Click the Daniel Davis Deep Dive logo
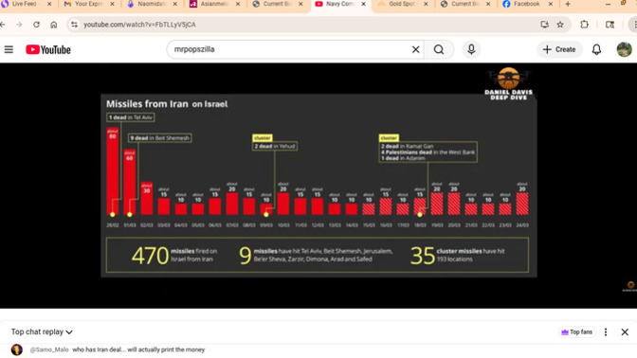 point(509,83)
